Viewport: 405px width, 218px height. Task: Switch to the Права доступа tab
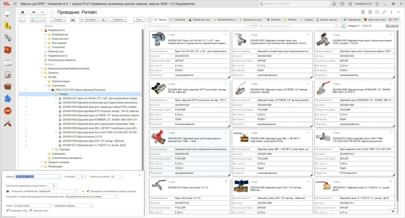coord(199,19)
